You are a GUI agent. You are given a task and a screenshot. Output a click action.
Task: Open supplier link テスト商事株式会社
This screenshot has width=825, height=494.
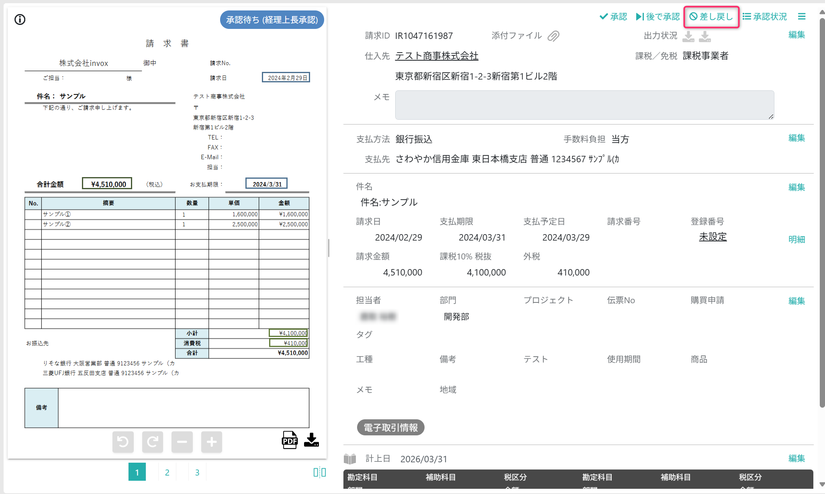(437, 56)
